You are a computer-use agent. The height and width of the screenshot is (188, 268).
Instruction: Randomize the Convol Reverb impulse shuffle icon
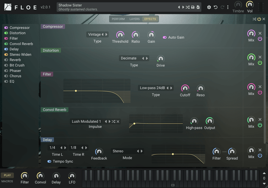(114, 122)
